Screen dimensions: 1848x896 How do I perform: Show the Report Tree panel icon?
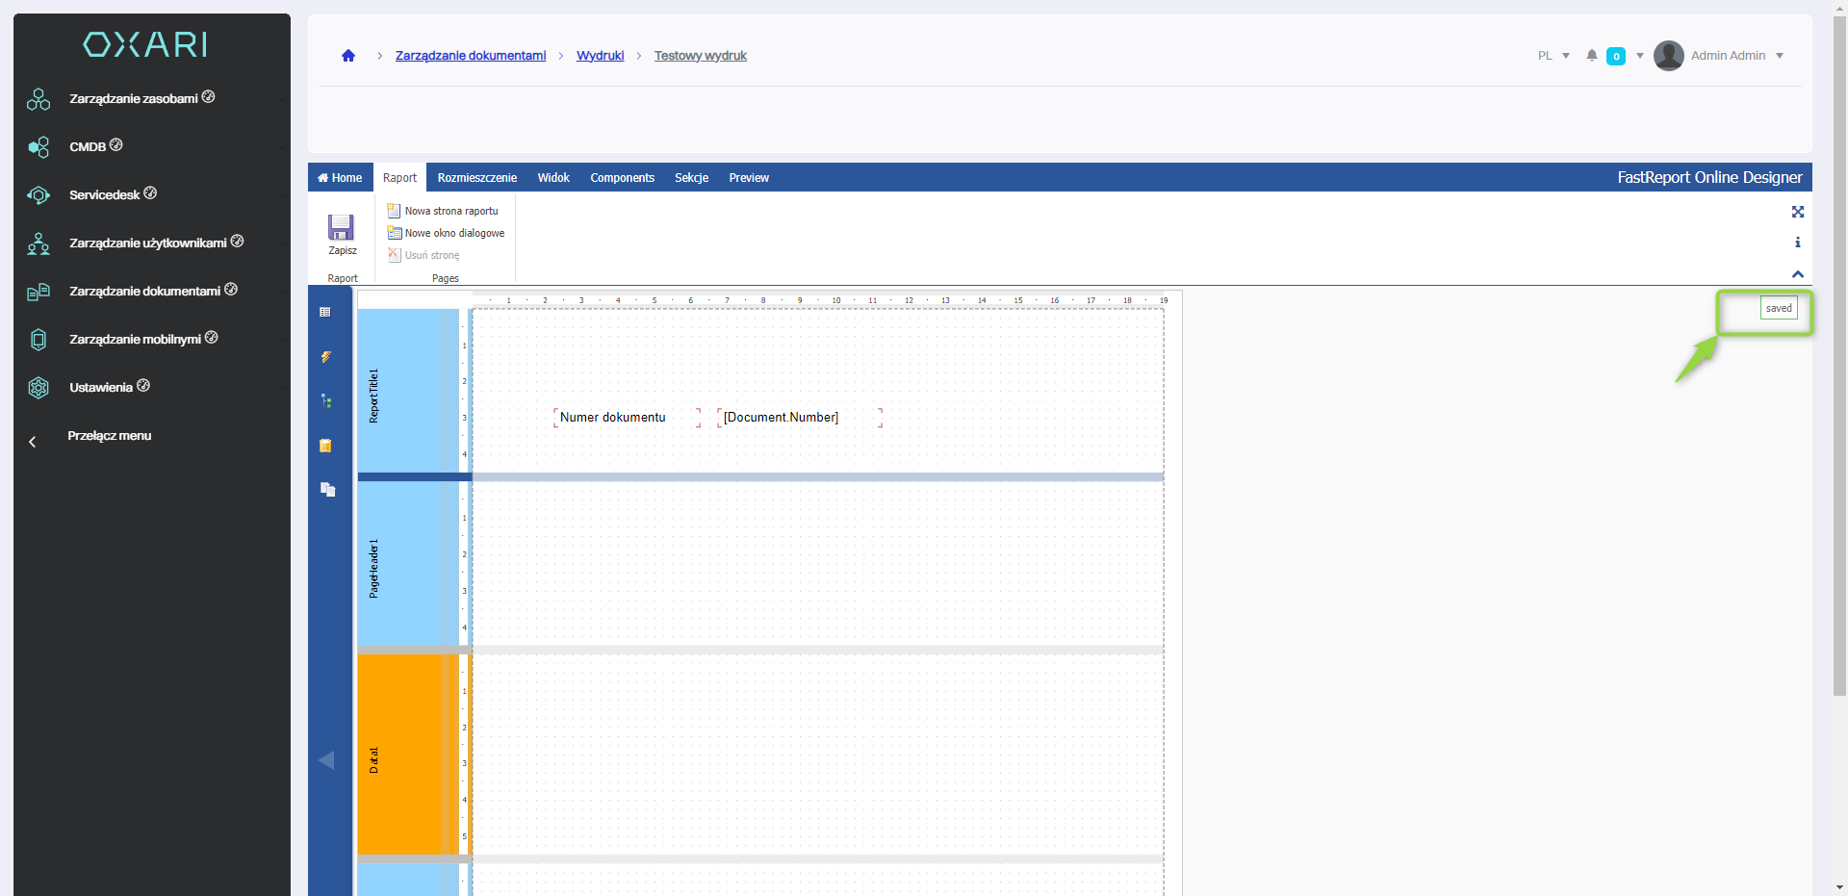[326, 401]
